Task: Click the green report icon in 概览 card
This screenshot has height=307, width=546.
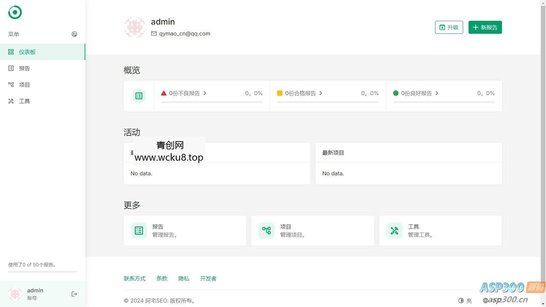Action: coord(139,96)
